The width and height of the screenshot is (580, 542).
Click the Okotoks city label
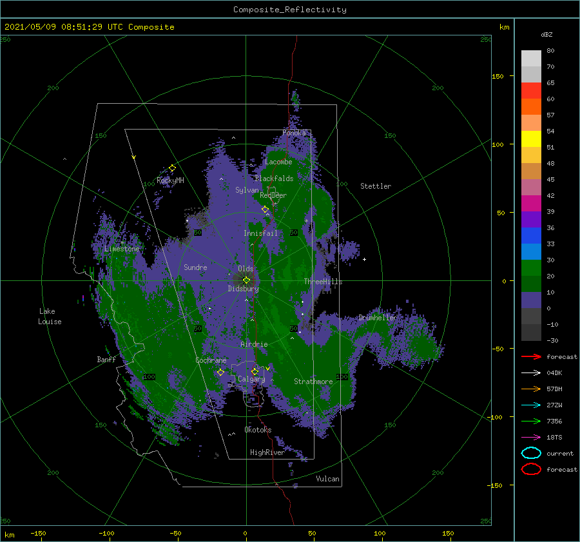click(x=258, y=430)
